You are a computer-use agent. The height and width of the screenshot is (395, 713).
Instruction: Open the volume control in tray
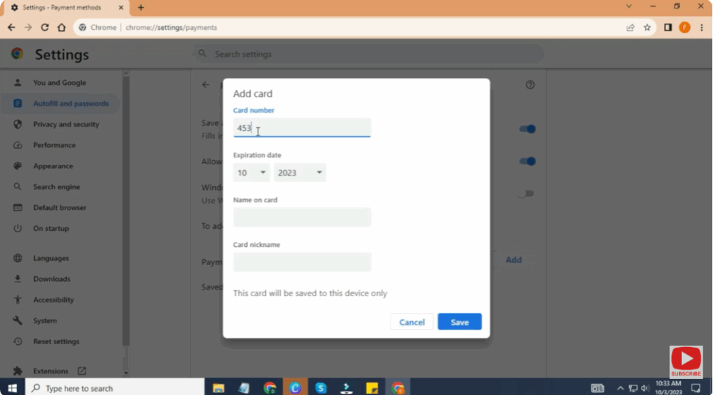coord(645,388)
